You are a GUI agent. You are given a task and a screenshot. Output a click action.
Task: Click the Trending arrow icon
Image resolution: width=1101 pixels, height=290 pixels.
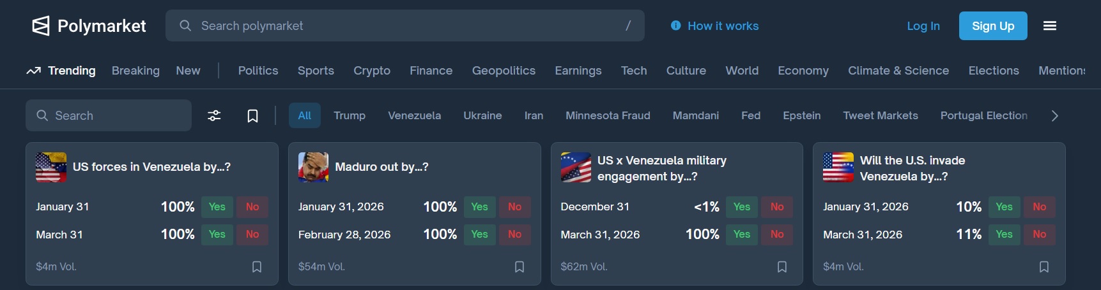[34, 71]
